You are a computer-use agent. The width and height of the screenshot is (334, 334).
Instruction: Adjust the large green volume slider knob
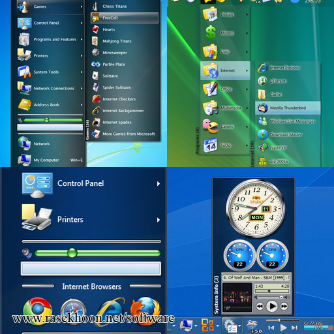(x=72, y=252)
